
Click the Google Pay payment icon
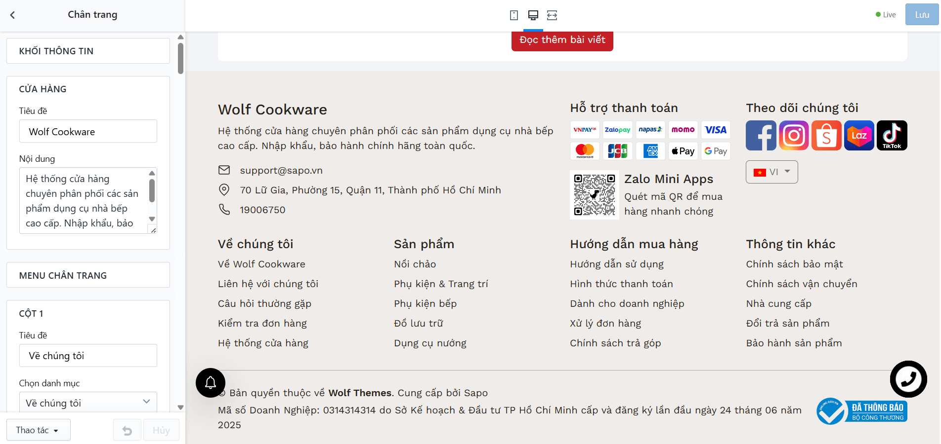point(716,151)
